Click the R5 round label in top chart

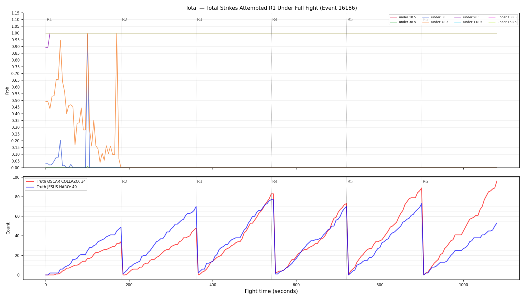pos(350,19)
